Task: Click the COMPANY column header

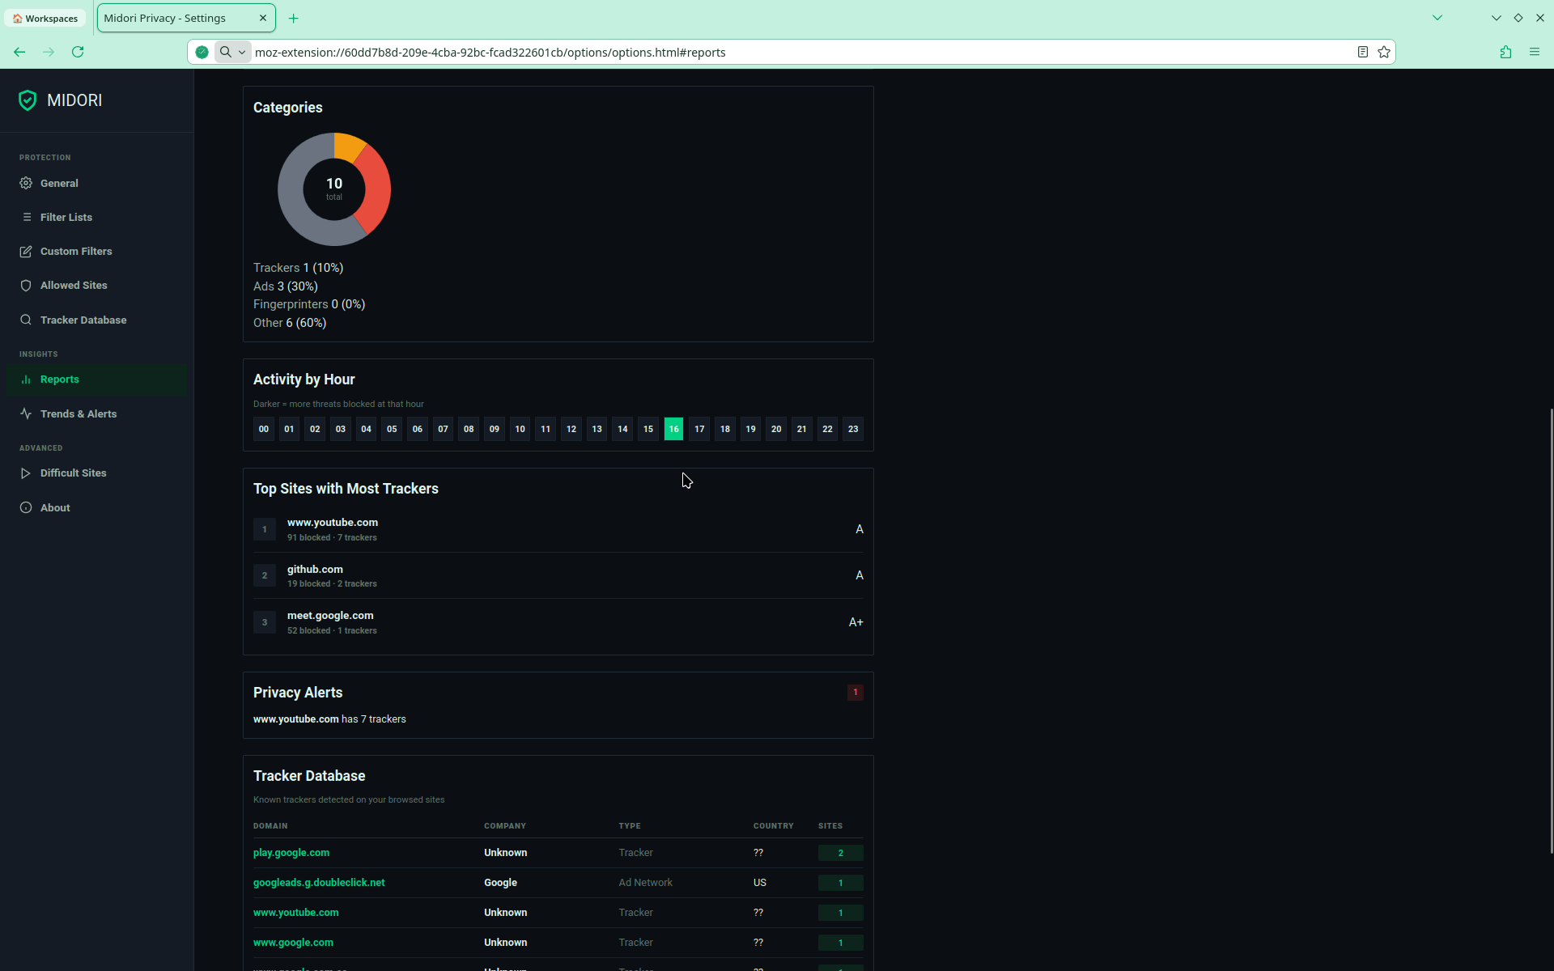Action: 505,826
